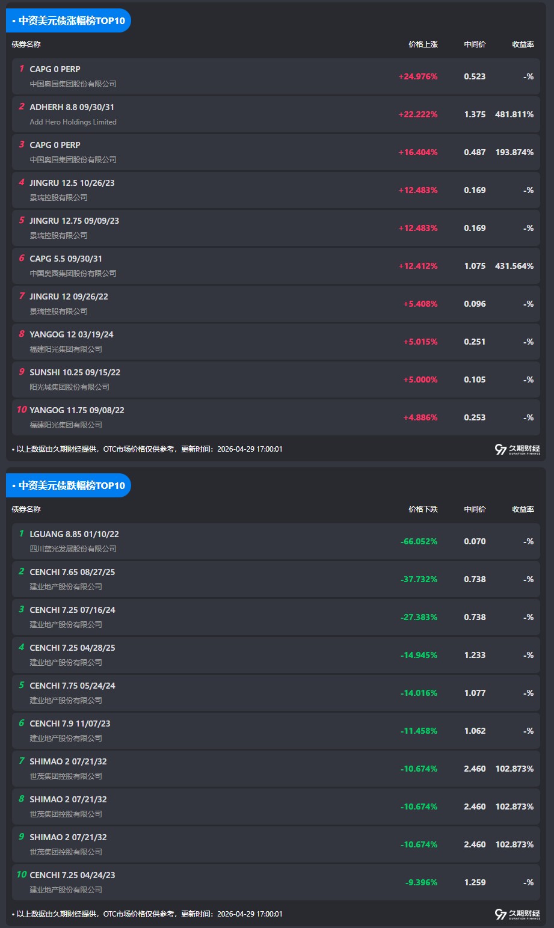
Task: Click the -66.052% price drop value
Action: click(419, 542)
